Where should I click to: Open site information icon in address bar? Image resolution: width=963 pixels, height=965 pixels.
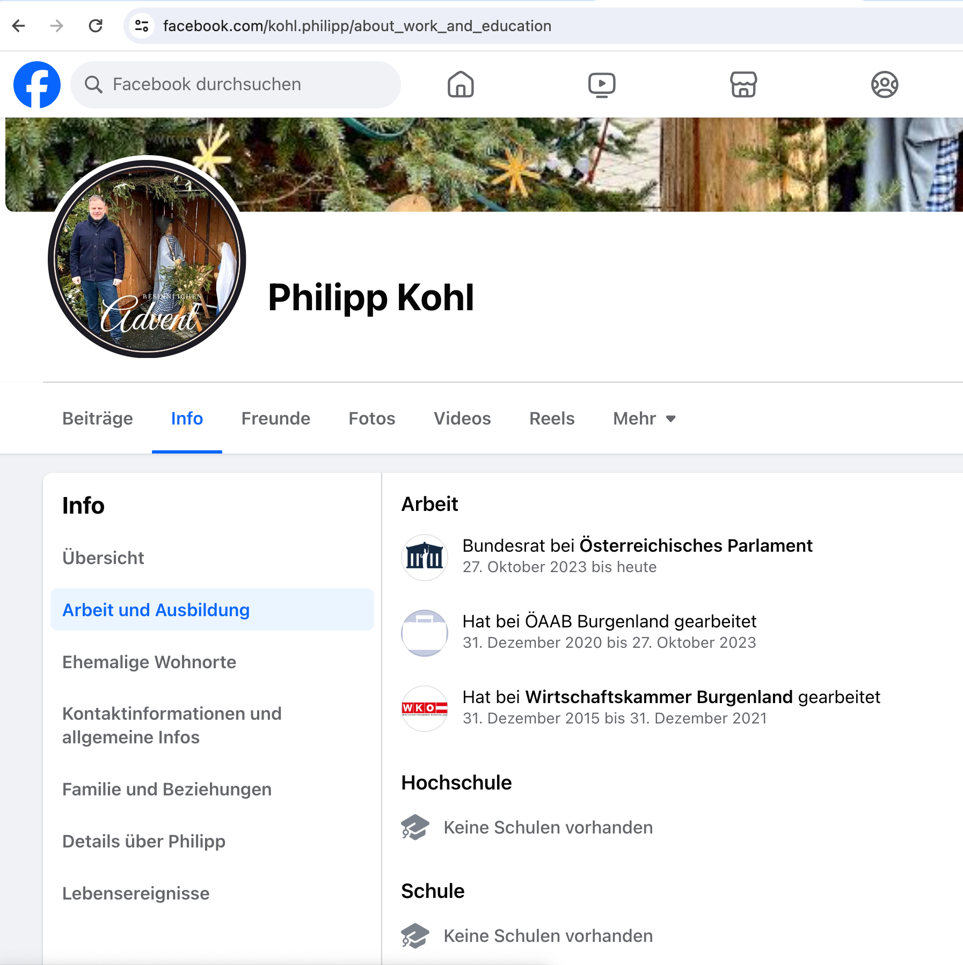click(142, 26)
